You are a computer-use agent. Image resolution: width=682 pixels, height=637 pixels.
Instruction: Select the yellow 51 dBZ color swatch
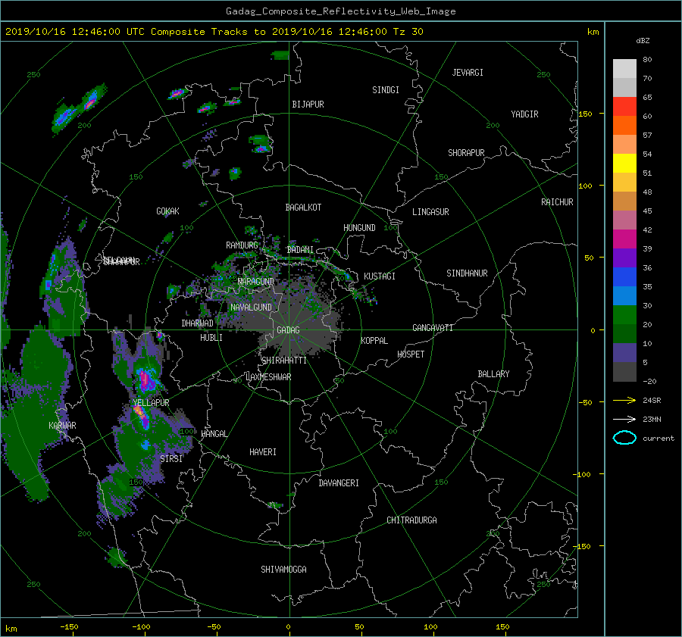[x=624, y=164]
